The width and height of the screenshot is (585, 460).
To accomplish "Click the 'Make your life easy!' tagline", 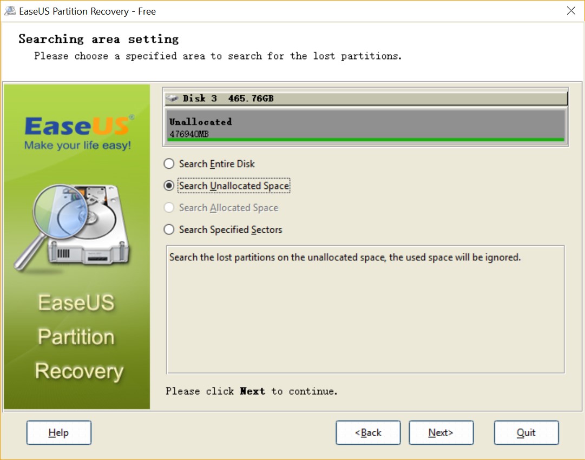I will coord(77,146).
